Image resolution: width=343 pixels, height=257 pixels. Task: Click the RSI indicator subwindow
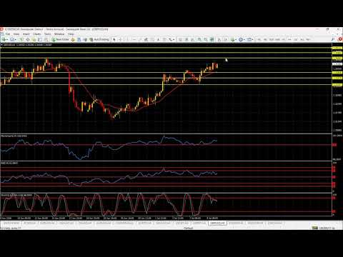tap(166, 177)
